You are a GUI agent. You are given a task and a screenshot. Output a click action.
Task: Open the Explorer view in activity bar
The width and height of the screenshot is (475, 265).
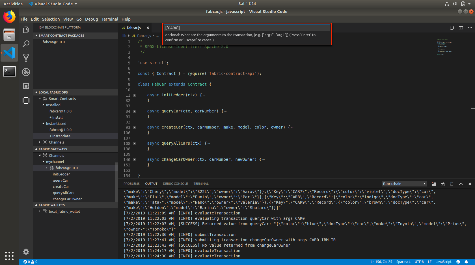(x=26, y=30)
